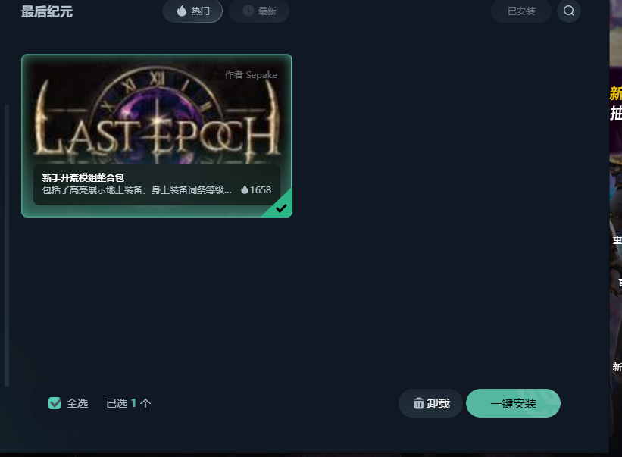The width and height of the screenshot is (622, 457).
Task: Click the 最后纪元 game title heading
Action: coord(47,11)
